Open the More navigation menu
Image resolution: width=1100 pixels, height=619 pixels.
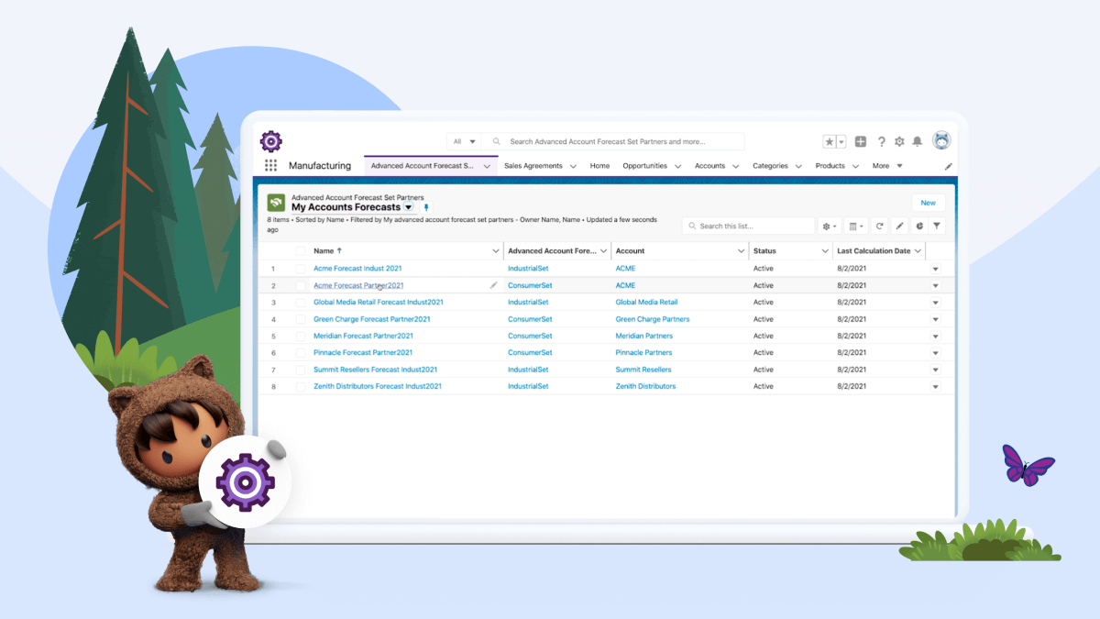point(886,166)
